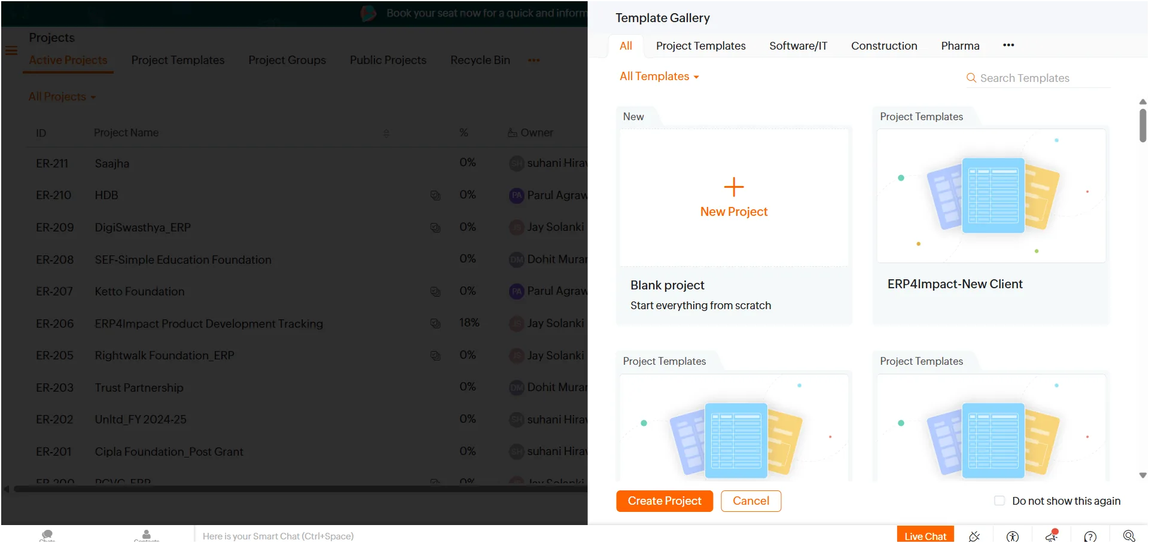Select the ERP4Impact-New Client template thumbnail
This screenshot has height=543, width=1149.
point(991,196)
